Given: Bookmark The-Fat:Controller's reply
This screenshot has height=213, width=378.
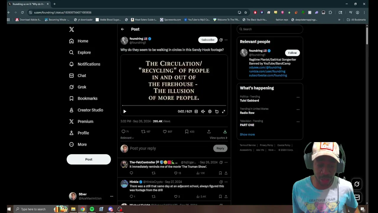Looking at the screenshot, I should 220,173.
